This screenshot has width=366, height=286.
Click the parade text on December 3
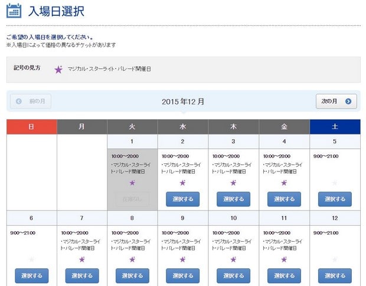[231, 168]
